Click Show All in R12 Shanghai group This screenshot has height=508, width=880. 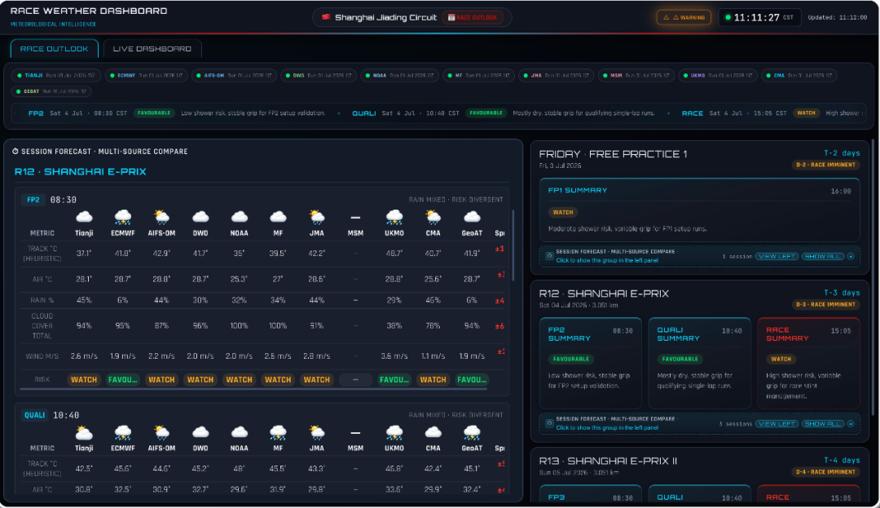[823, 423]
